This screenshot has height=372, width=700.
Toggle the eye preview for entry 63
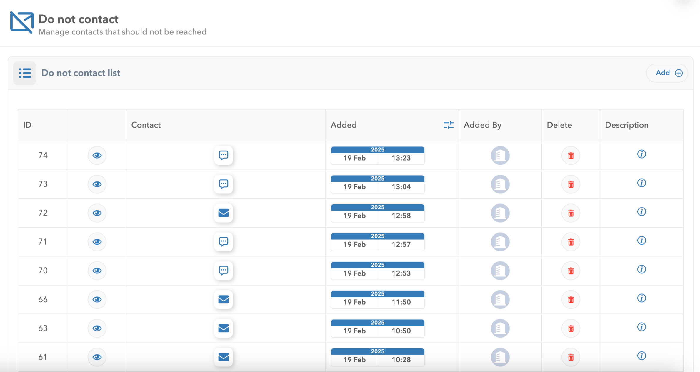point(97,328)
